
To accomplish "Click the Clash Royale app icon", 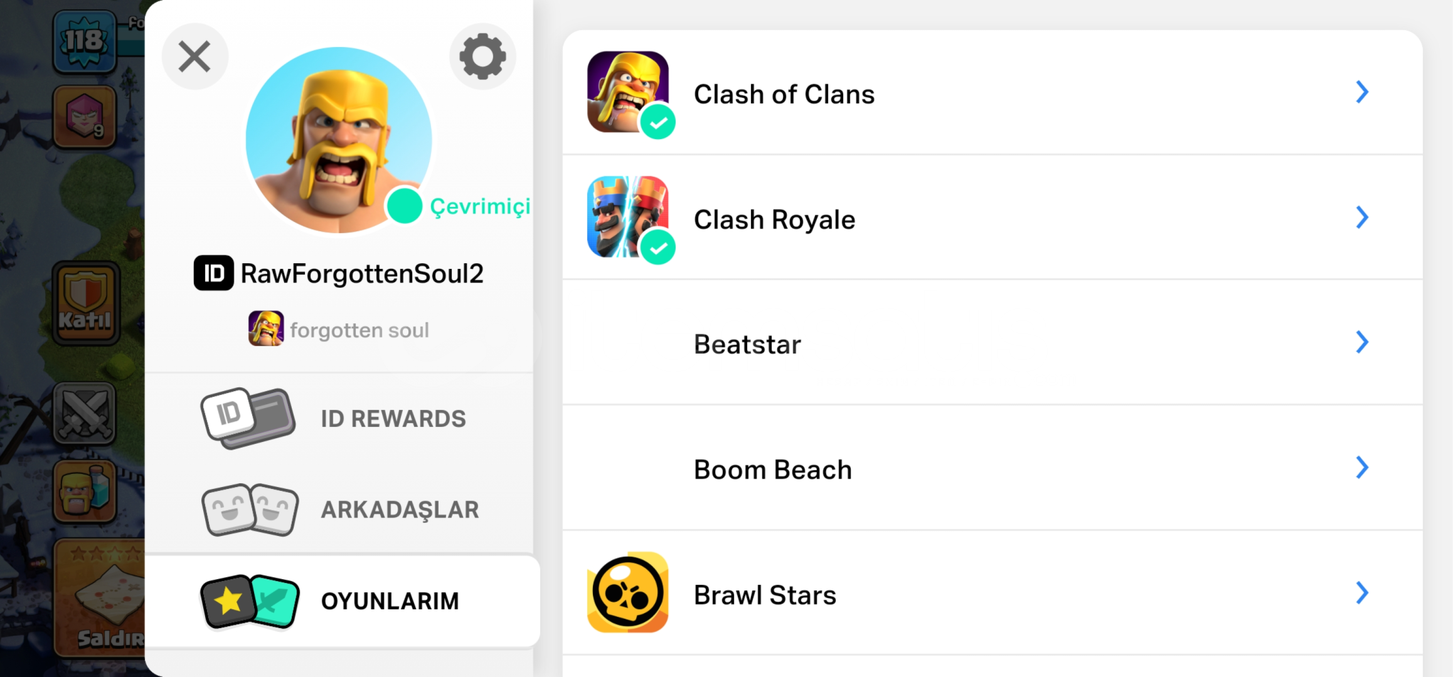I will click(627, 216).
